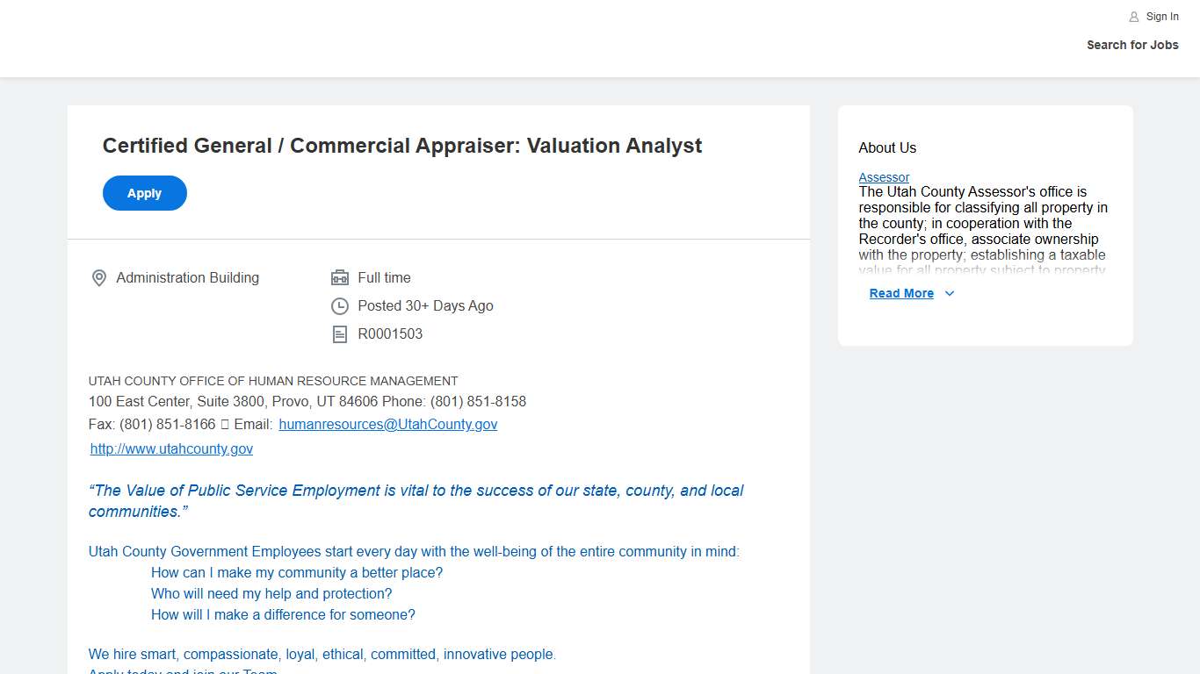The height and width of the screenshot is (674, 1200).
Task: Click the clock Posted icon
Action: pos(340,306)
